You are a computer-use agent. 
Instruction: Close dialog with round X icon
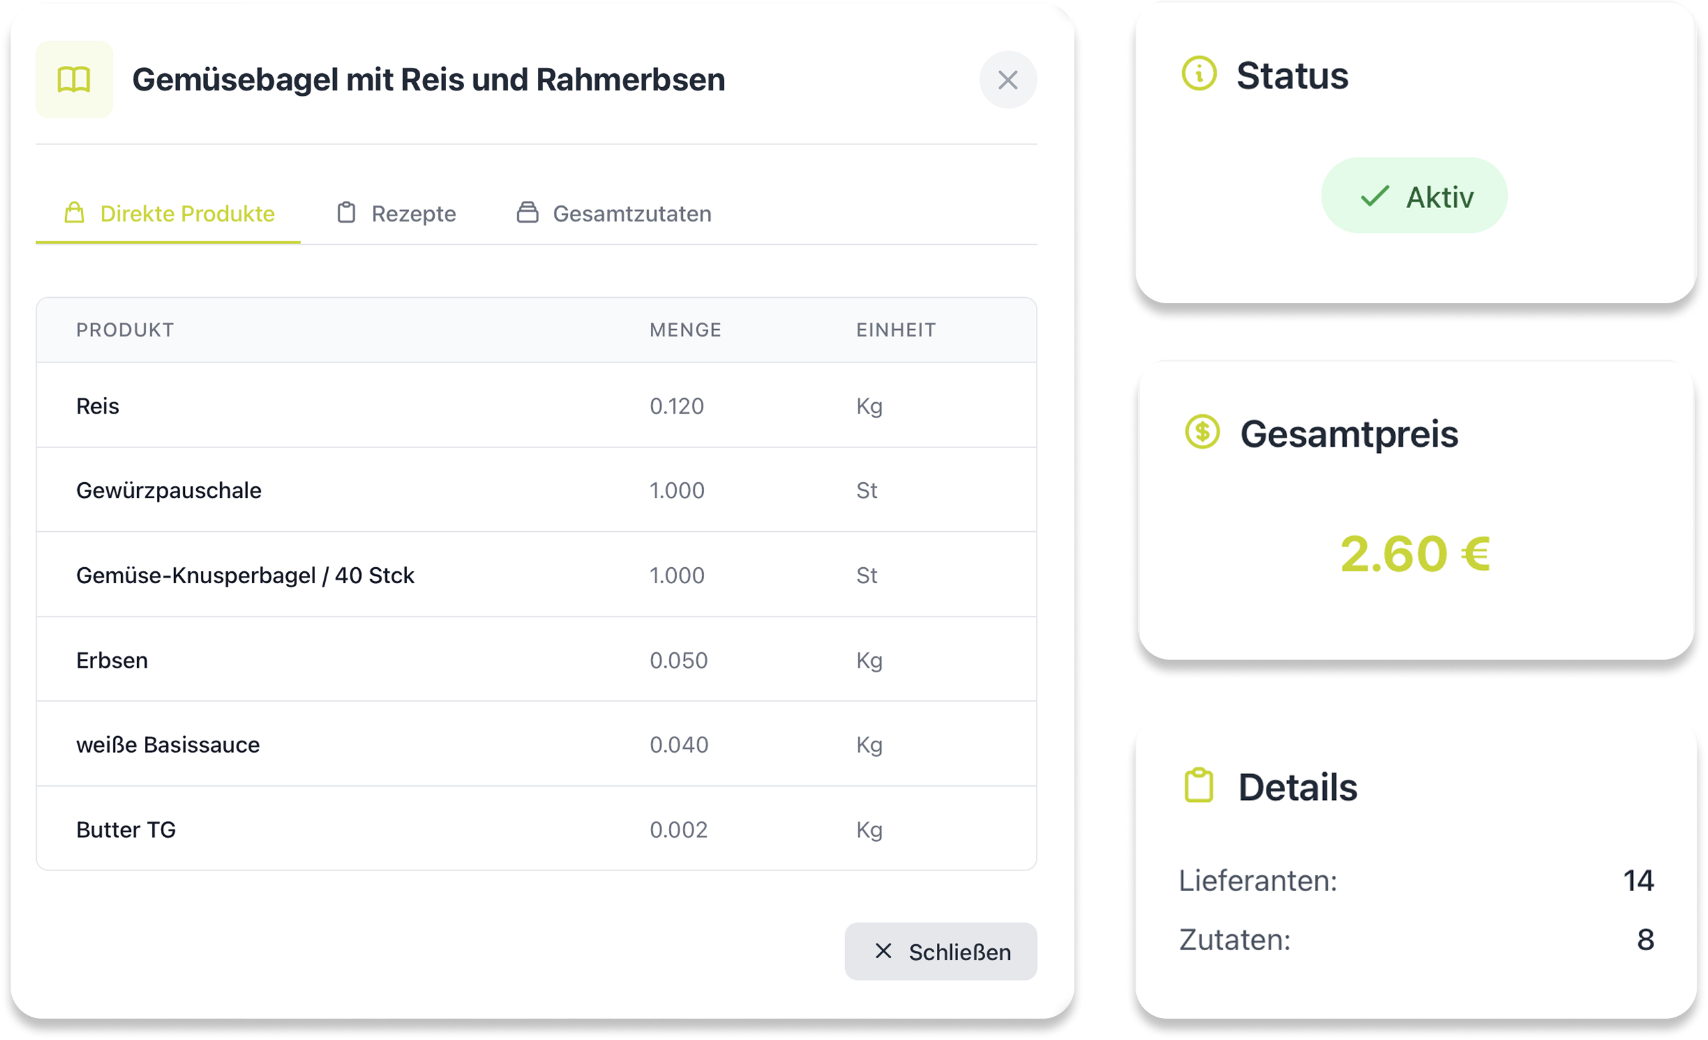(1007, 80)
